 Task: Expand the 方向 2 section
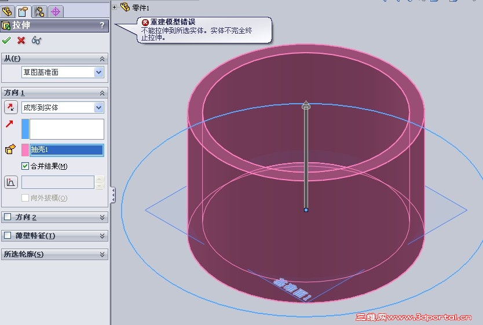102,217
